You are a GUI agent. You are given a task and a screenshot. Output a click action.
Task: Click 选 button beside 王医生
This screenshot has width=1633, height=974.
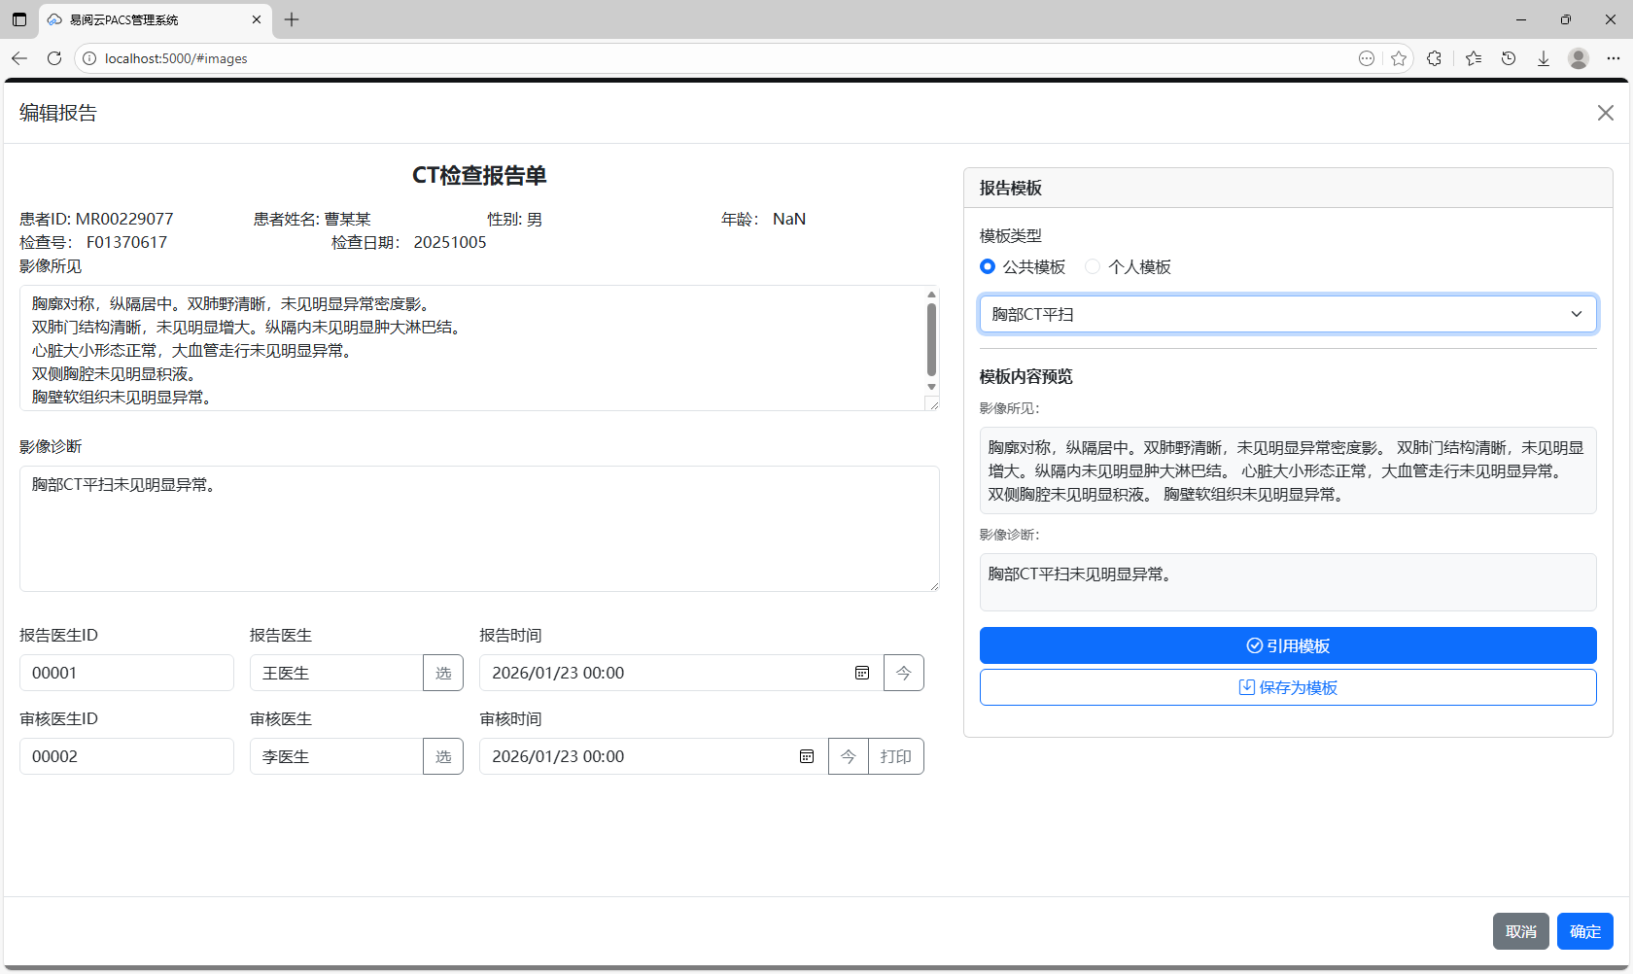[443, 673]
